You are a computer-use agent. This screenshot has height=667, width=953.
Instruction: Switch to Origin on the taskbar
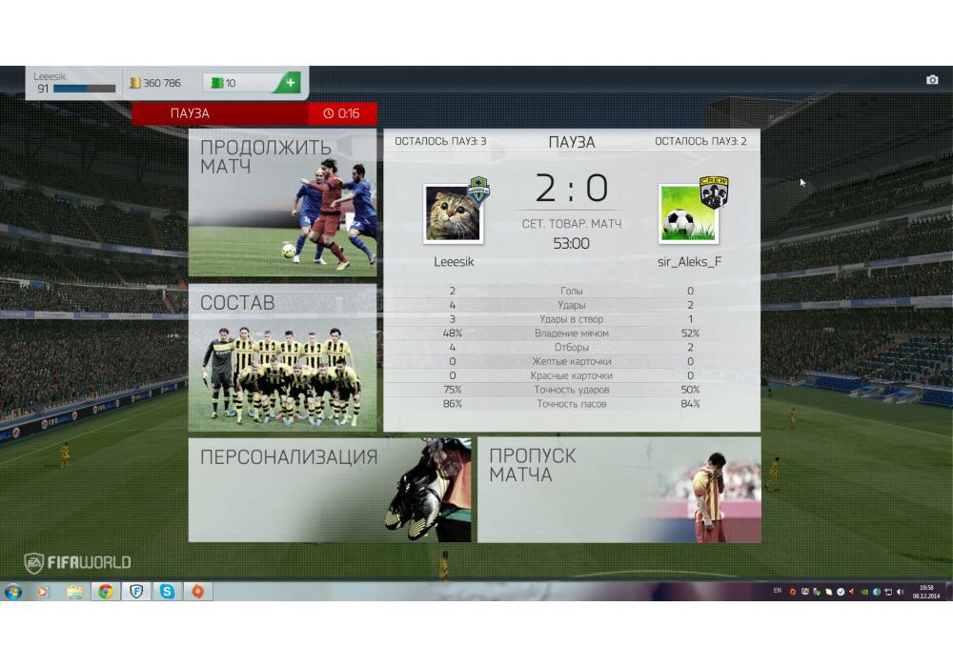tap(197, 591)
